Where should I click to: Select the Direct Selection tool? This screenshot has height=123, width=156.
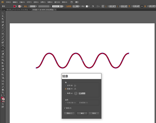click(3, 16)
